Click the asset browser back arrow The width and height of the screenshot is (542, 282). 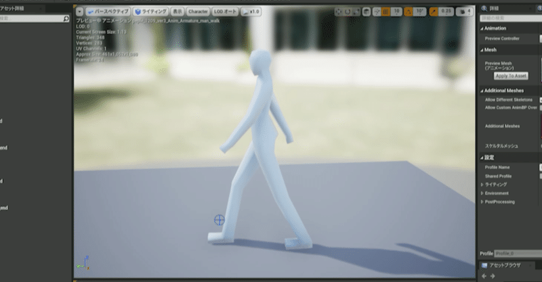[484, 276]
